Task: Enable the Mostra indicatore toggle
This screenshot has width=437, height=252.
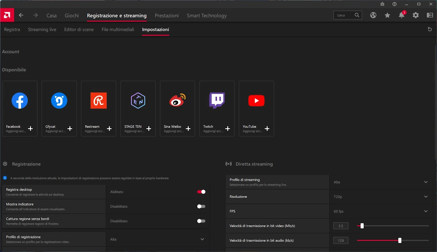Action: click(201, 206)
